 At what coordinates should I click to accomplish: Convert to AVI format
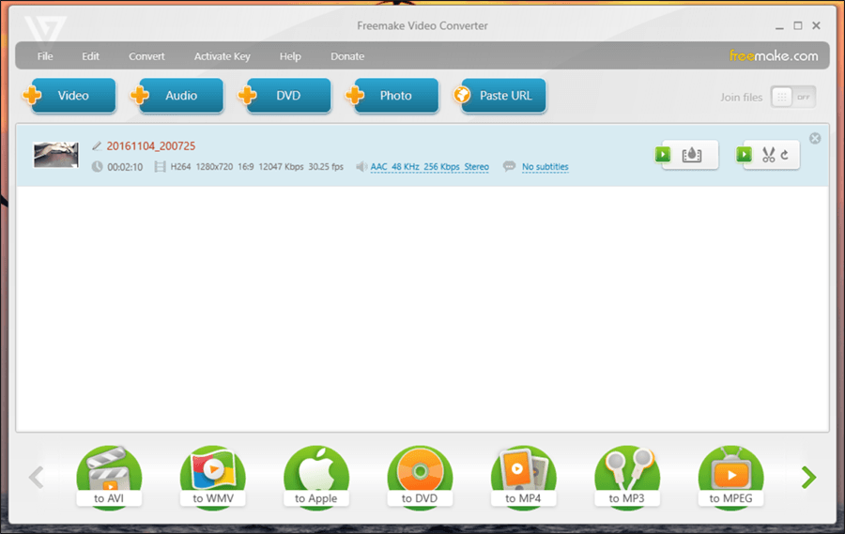pos(110,477)
